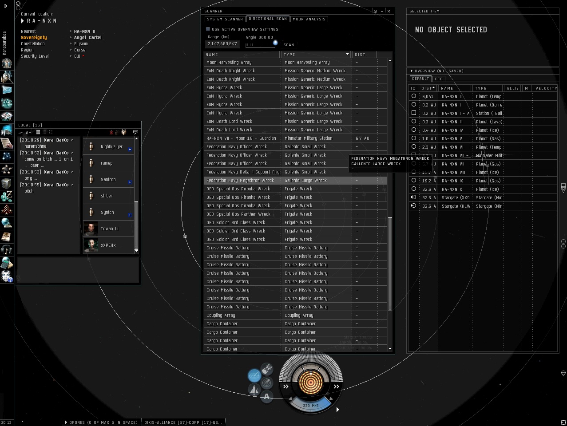Expand the Current location triangle next to RA-NXN
Image resolution: width=567 pixels, height=426 pixels.
coord(23,21)
